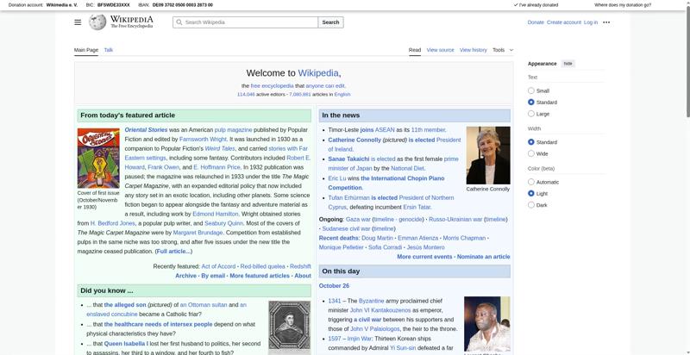Open the three-dot personal tools menu
The image size is (690, 355).
pos(606,22)
